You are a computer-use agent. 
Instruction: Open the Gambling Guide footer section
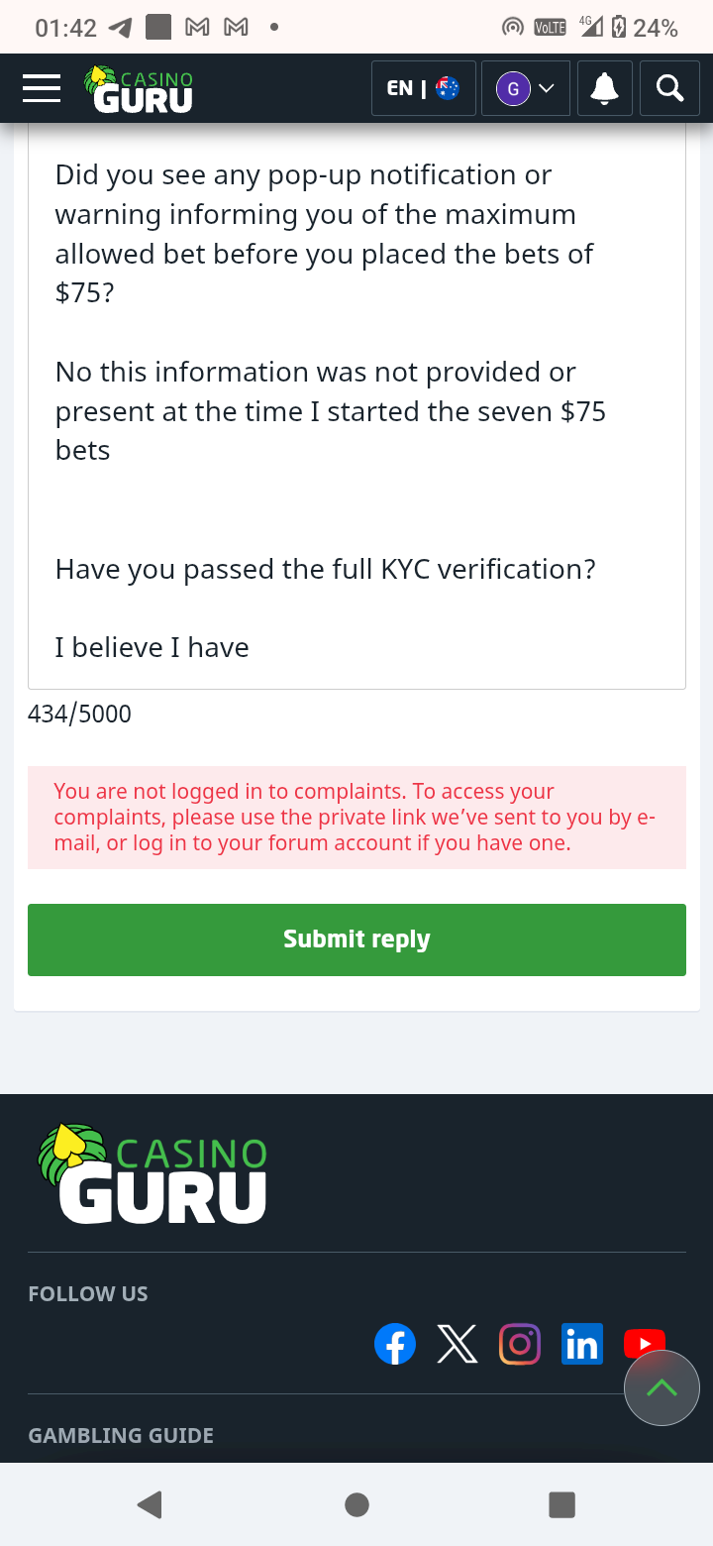[x=121, y=1435]
